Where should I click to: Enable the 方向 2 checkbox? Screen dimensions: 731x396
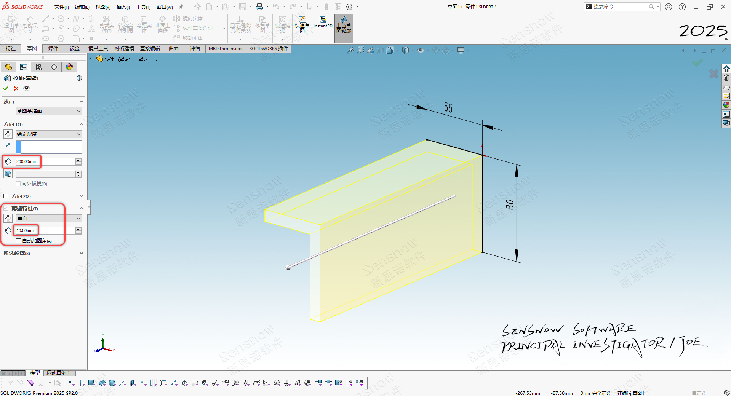(x=6, y=196)
